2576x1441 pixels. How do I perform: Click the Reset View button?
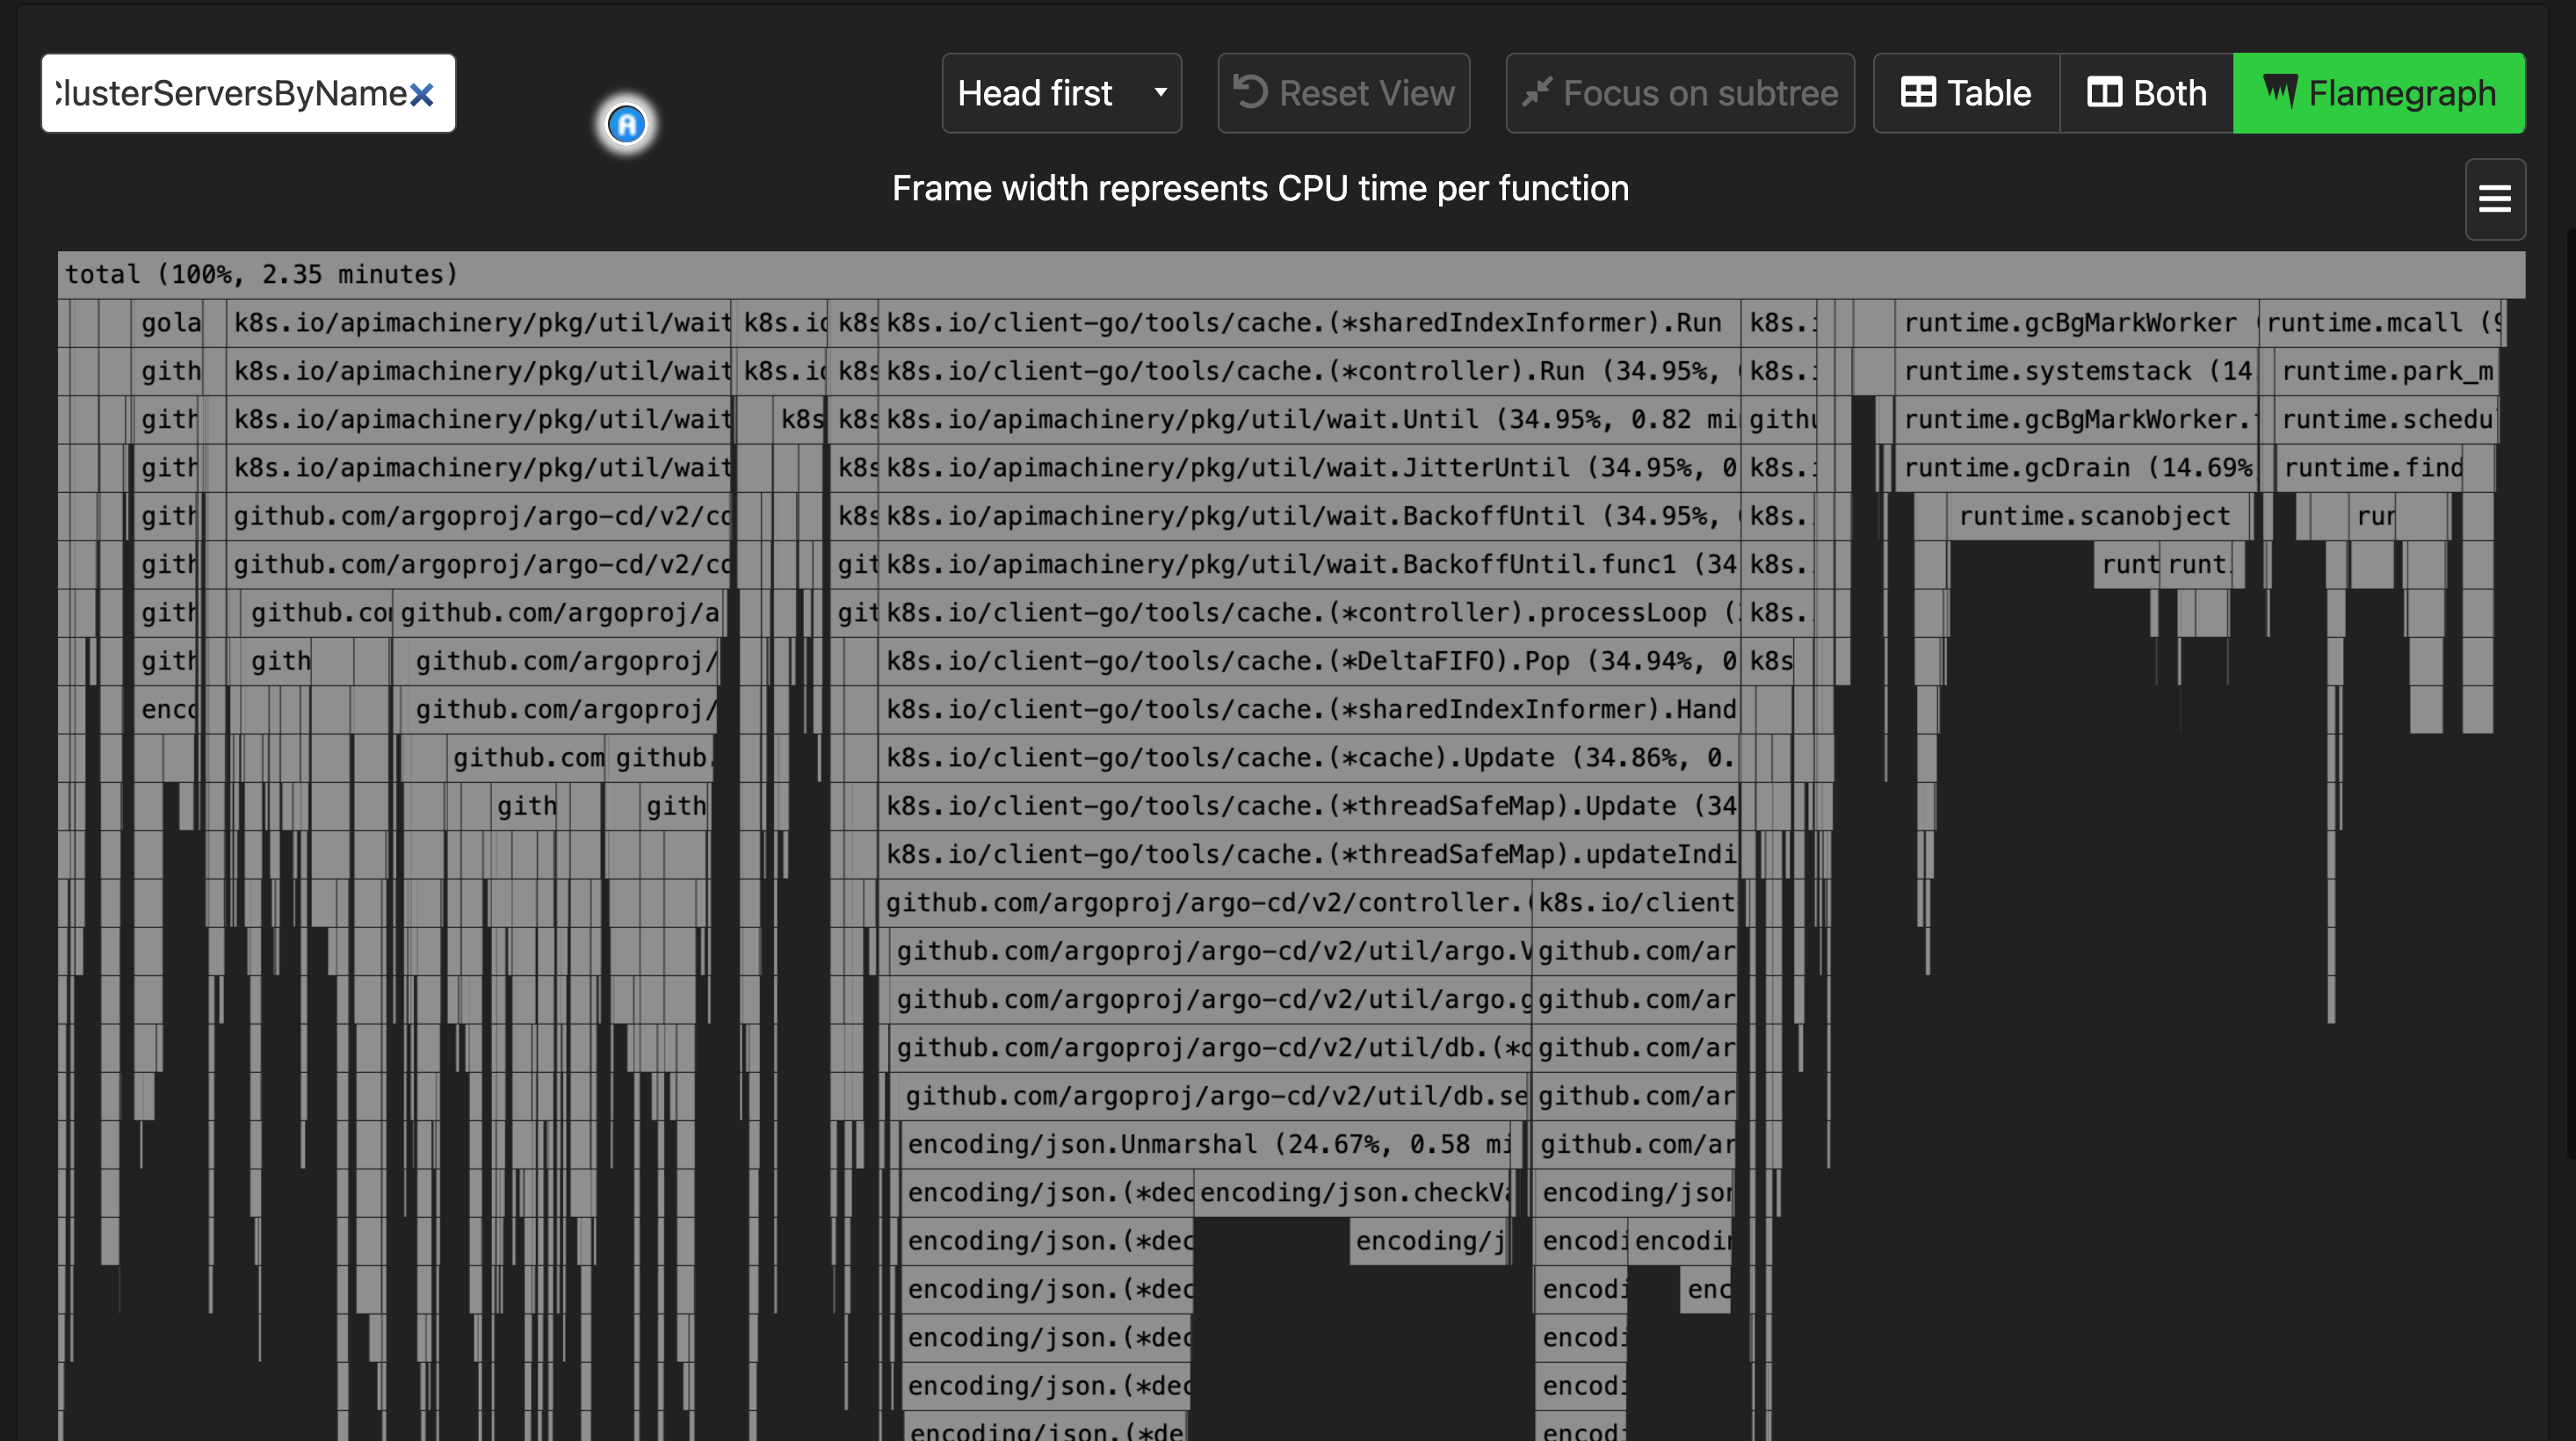click(1343, 92)
